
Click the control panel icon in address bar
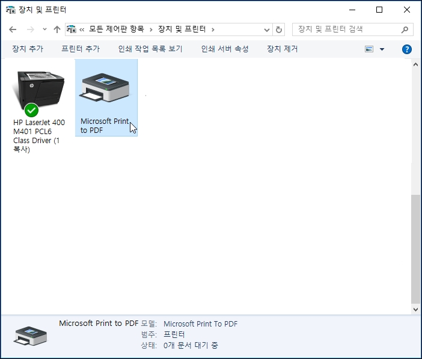coord(72,29)
